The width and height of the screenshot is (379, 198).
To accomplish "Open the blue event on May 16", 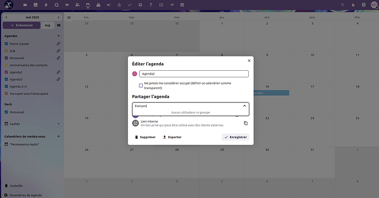I will click(x=271, y=93).
